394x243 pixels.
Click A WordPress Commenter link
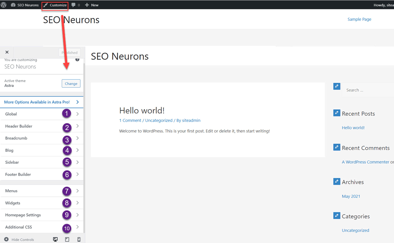point(365,162)
